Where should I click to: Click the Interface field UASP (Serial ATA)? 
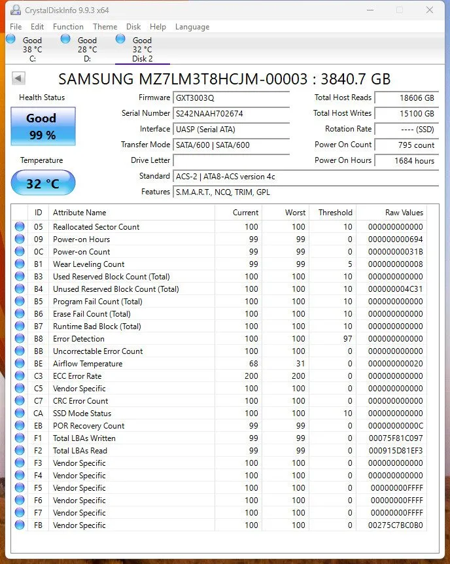(232, 129)
